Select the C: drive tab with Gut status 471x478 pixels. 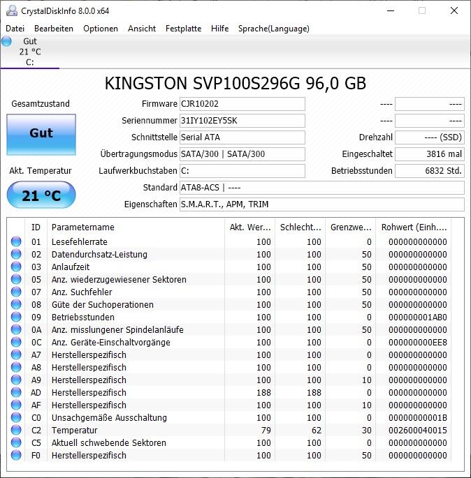pos(30,52)
